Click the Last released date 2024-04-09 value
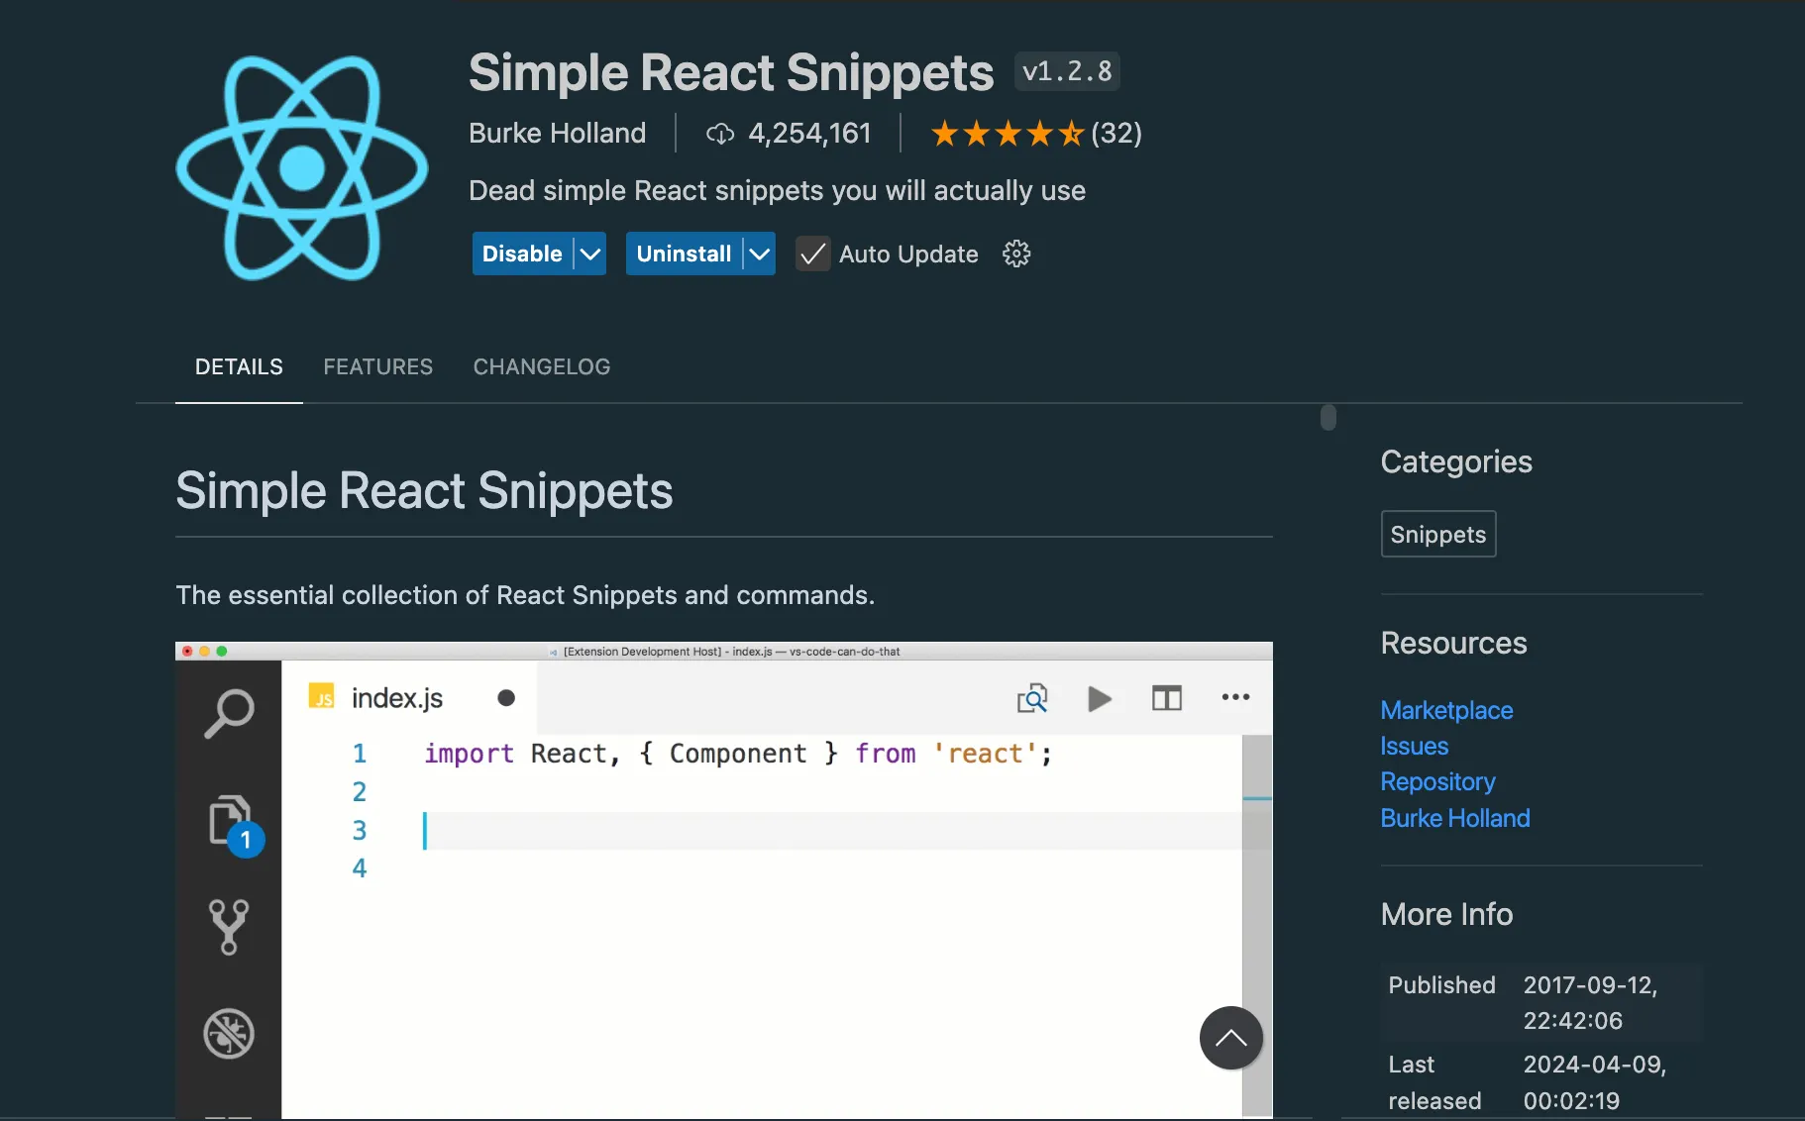Image resolution: width=1805 pixels, height=1121 pixels. (1595, 1082)
